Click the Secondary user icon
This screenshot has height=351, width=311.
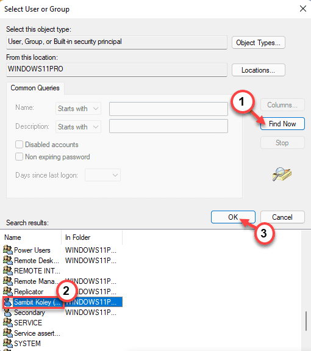[x=8, y=313]
